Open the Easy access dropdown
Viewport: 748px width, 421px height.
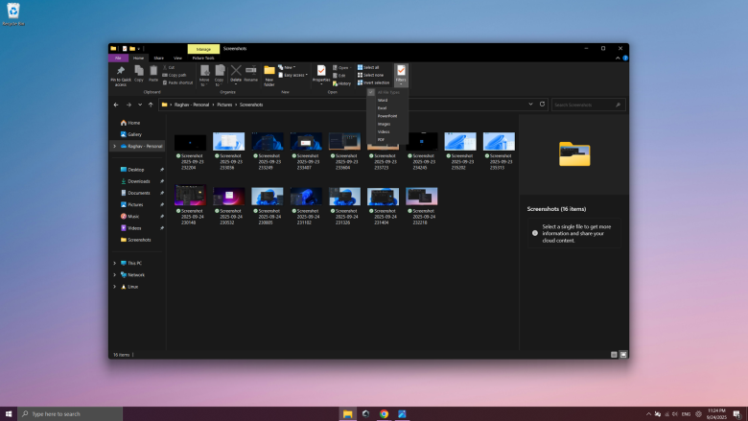292,75
